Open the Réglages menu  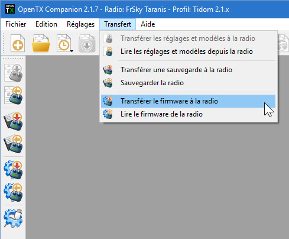[x=80, y=24]
